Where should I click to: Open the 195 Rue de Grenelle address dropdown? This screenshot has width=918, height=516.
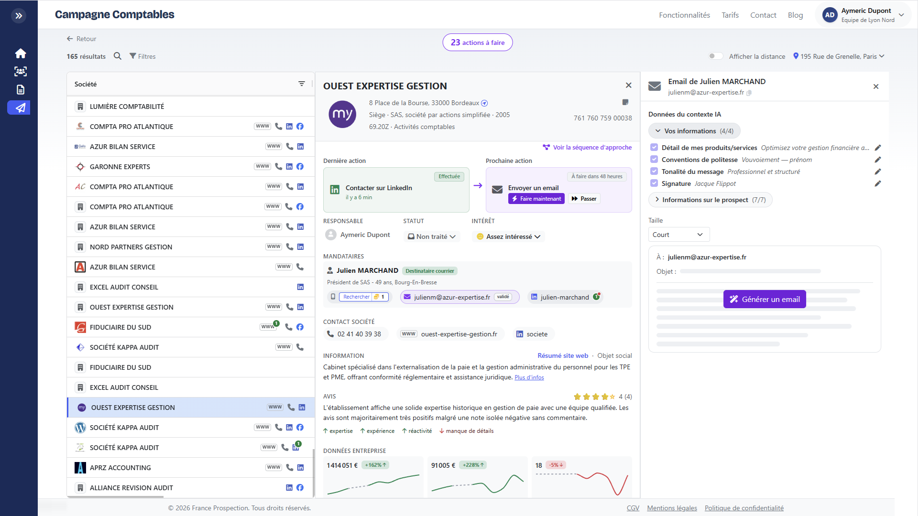click(x=839, y=56)
